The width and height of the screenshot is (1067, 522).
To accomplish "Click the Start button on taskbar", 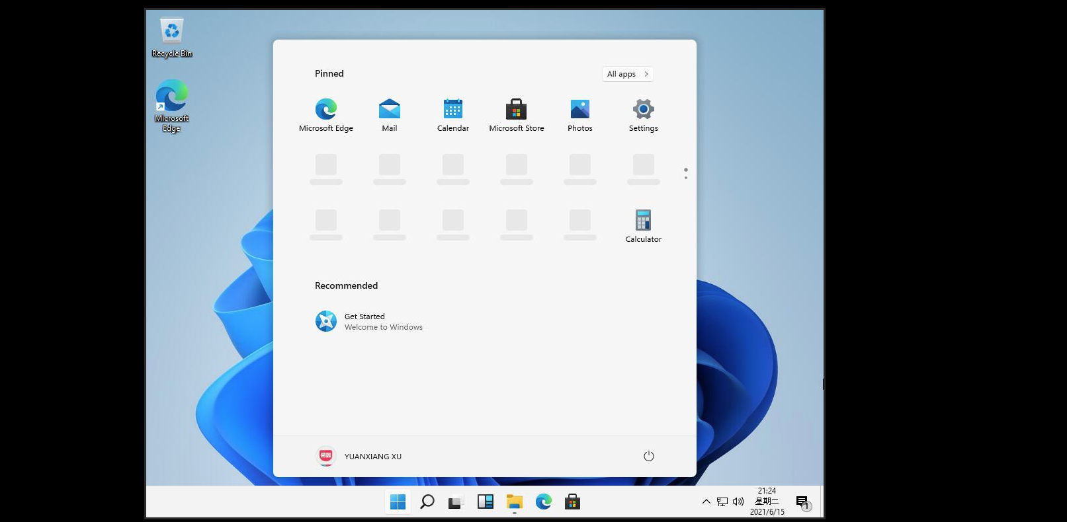I will tap(398, 502).
